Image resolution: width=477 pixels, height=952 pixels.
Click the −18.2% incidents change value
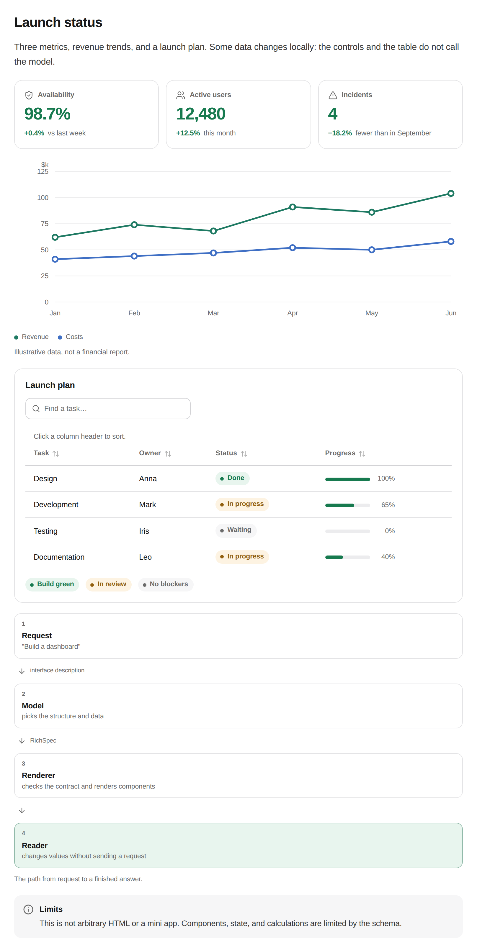coord(340,133)
